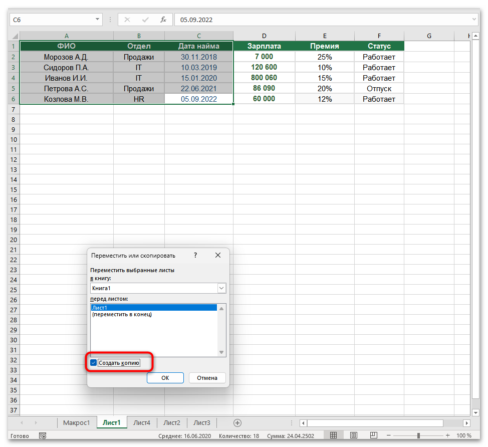
Task: Open the Name Box dropdown arrow
Action: [98, 20]
